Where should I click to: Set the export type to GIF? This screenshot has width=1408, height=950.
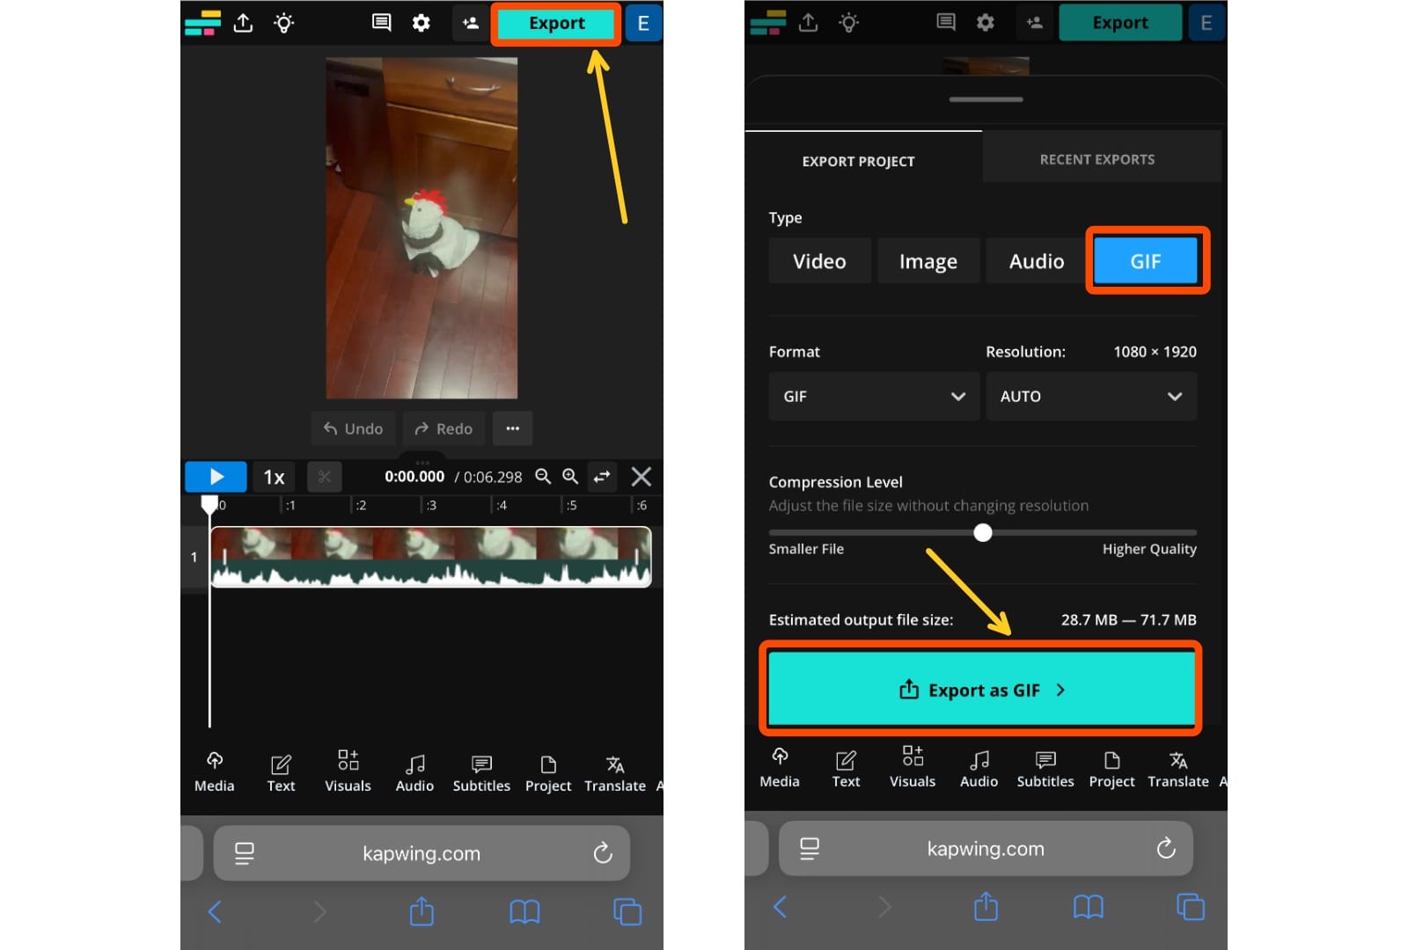(1145, 261)
